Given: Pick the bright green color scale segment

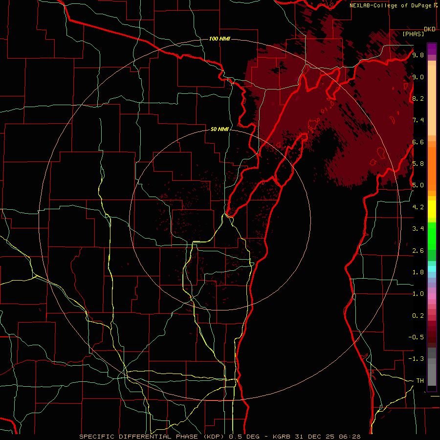Looking at the screenshot, I should pos(432,236).
